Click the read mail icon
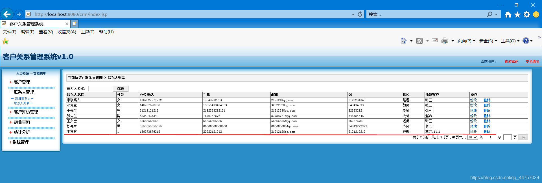Screen dimensions: 542x183 (x=435, y=41)
